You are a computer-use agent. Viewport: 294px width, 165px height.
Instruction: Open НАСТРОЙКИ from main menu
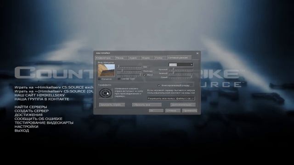point(27,126)
